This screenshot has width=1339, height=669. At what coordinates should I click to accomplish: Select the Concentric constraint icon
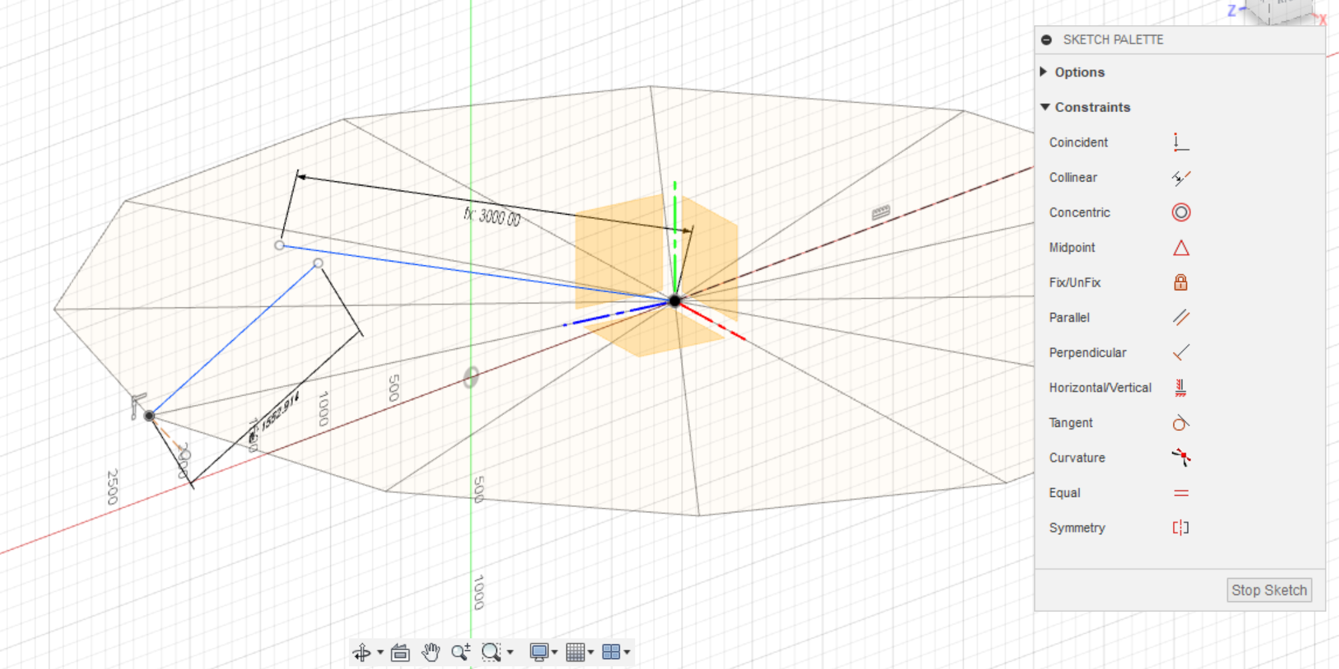(x=1180, y=212)
